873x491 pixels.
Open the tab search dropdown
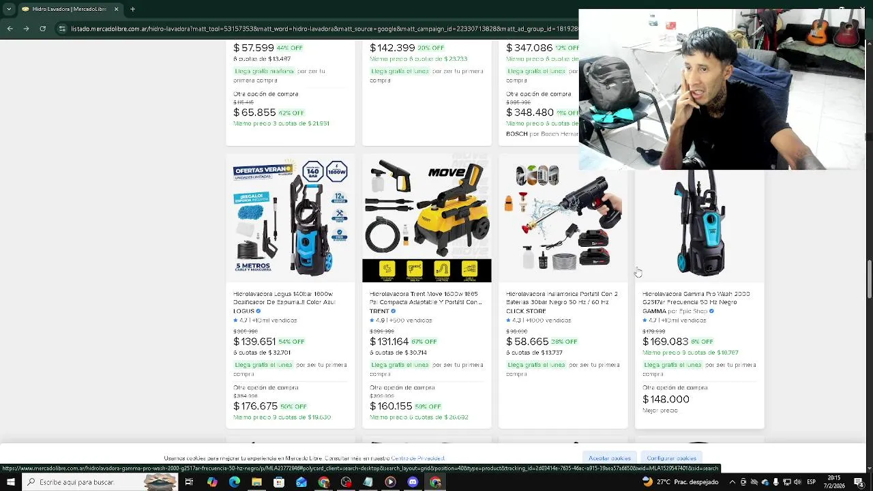point(8,9)
